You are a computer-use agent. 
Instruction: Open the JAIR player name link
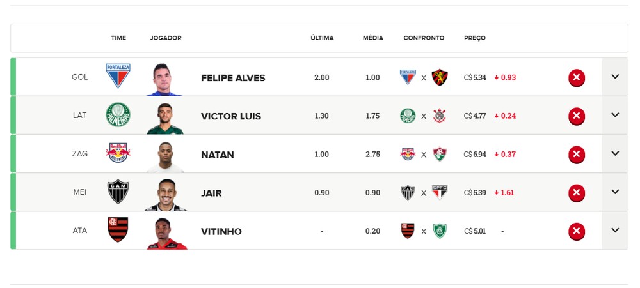click(x=211, y=193)
